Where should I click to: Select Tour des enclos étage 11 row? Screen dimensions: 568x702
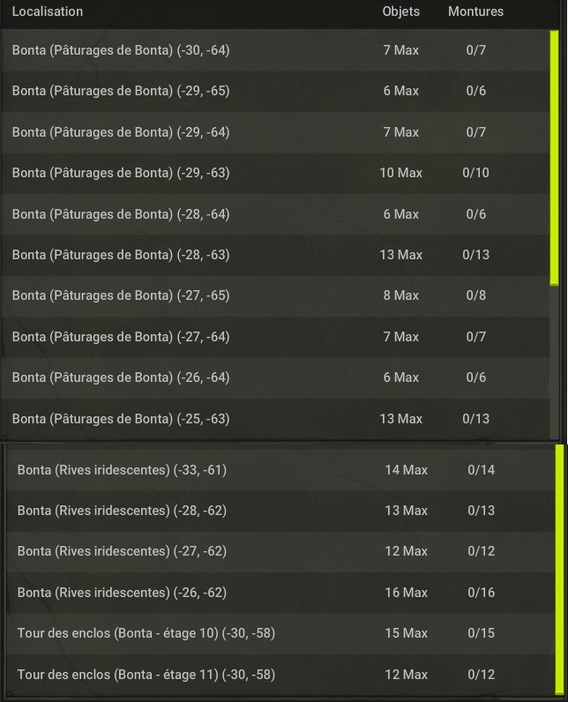(x=280, y=675)
